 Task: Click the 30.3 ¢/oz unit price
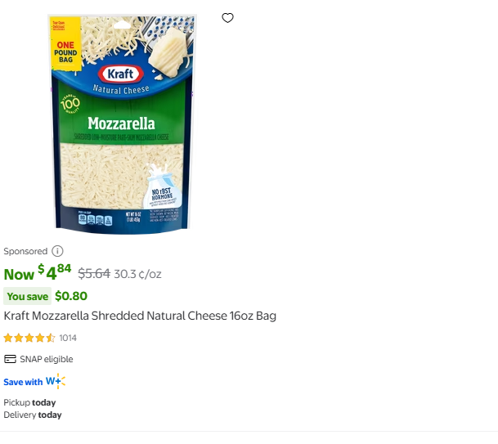[x=137, y=274]
